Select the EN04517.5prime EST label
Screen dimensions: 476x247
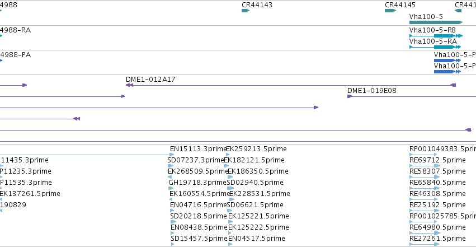click(x=257, y=239)
